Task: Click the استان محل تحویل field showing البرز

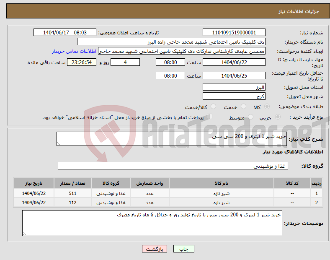Action: pyautogui.click(x=234, y=87)
